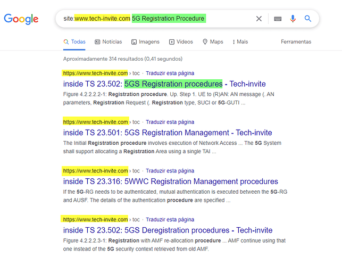Switch to the Maps tab
The image size is (342, 266).
(213, 41)
